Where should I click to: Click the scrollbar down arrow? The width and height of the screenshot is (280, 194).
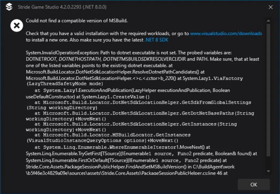(x=268, y=171)
